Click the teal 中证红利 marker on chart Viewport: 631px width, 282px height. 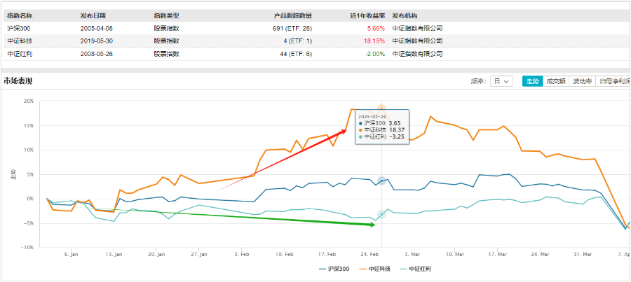[381, 215]
